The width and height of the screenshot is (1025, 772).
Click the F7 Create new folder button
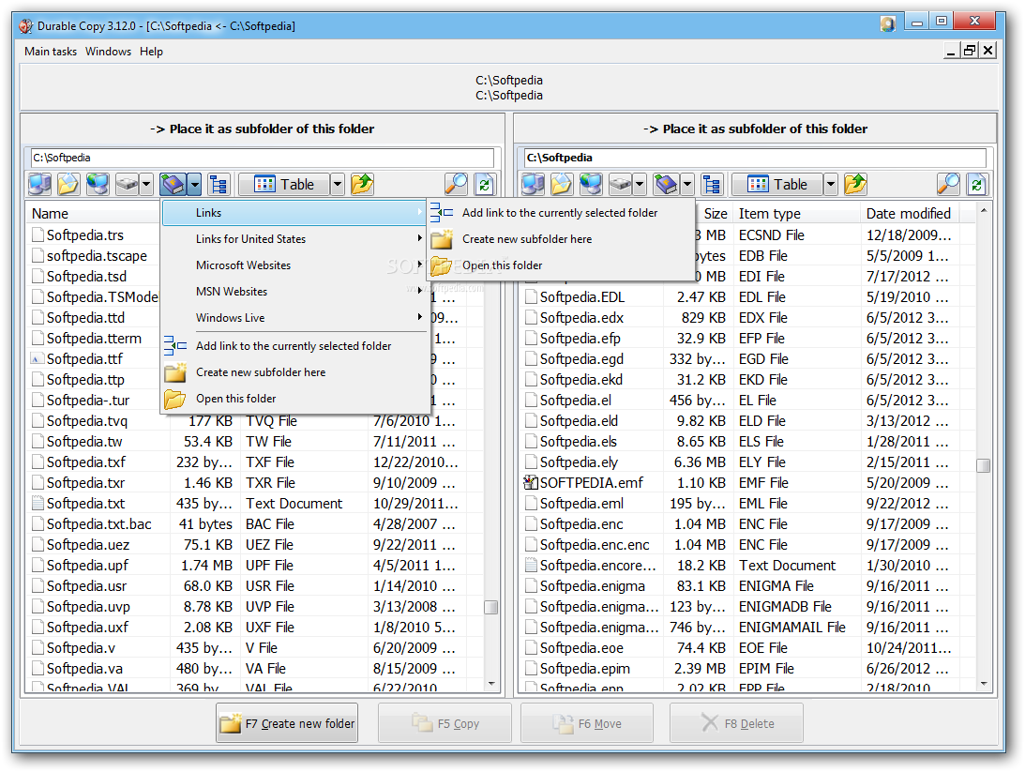click(x=287, y=723)
